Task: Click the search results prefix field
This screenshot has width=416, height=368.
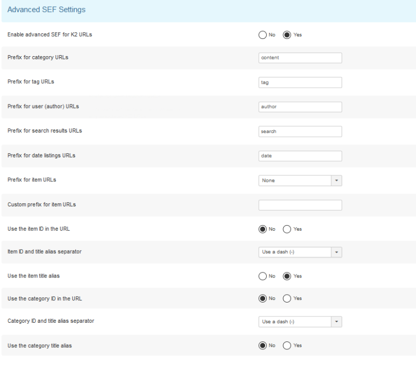Action: click(x=300, y=132)
